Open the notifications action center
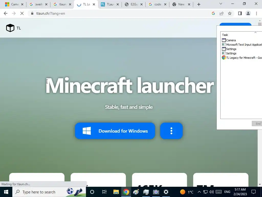262x197 pixels. [254, 192]
